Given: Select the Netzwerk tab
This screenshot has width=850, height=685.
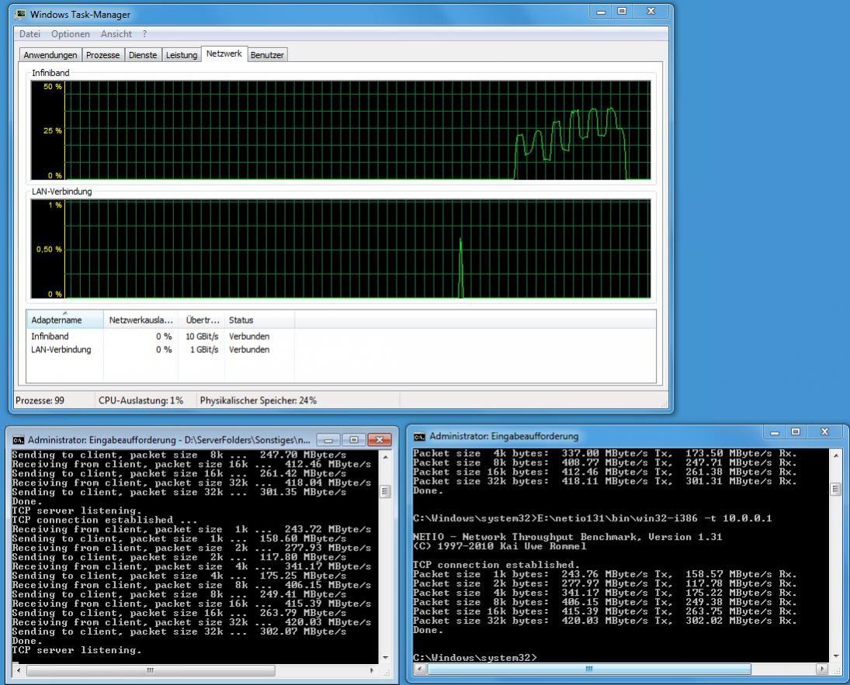Looking at the screenshot, I should pos(224,54).
